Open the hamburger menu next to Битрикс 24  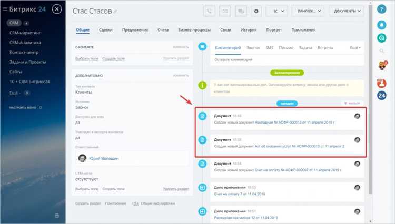pyautogui.click(x=5, y=9)
